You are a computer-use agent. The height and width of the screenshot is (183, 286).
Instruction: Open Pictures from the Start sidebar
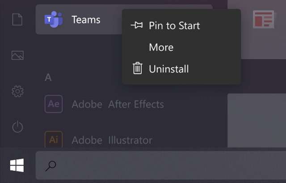click(17, 55)
